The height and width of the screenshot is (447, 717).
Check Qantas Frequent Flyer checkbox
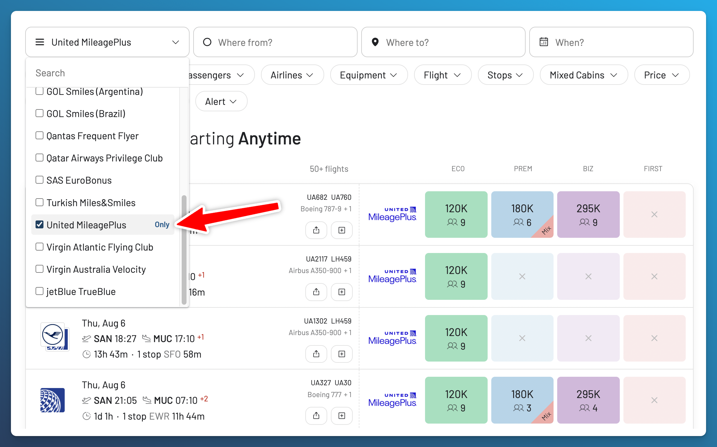tap(39, 136)
